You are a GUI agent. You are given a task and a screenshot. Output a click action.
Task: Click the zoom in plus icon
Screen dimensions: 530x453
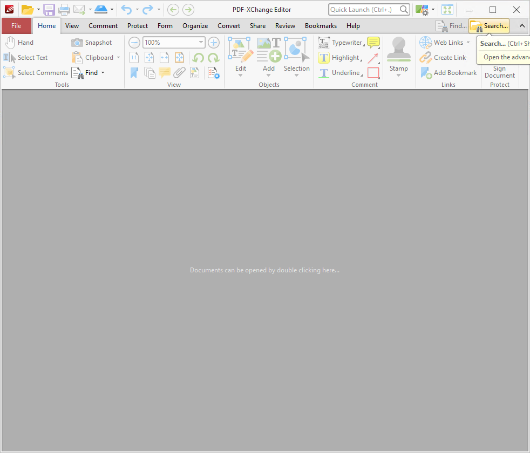click(213, 43)
